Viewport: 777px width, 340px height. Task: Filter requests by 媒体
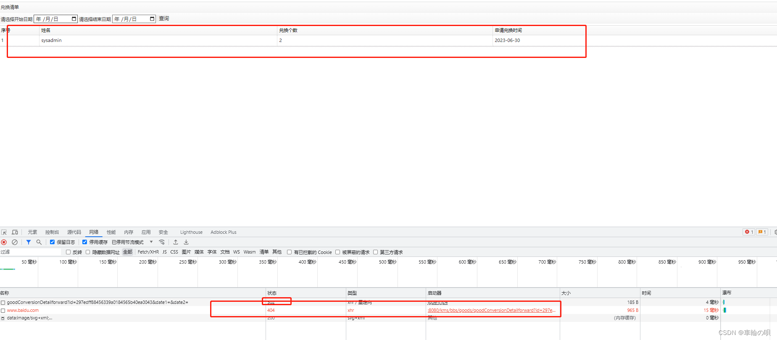[199, 252]
